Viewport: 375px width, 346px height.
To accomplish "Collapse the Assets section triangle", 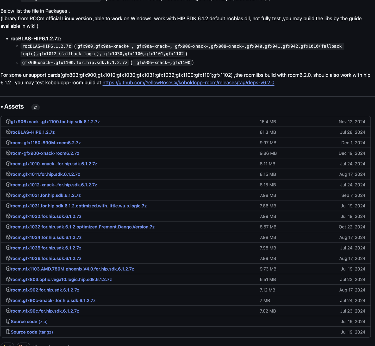I will click(2, 107).
